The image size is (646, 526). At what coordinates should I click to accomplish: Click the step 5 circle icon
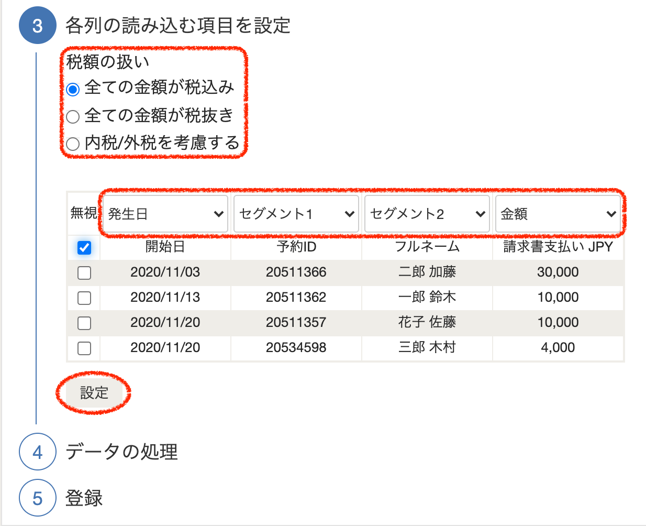point(37,498)
